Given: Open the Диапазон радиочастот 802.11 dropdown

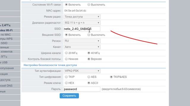Looking at the screenshot, I should (82, 23).
